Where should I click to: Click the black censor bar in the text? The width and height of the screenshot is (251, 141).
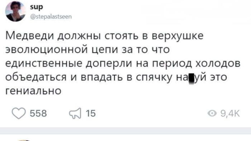tap(191, 79)
